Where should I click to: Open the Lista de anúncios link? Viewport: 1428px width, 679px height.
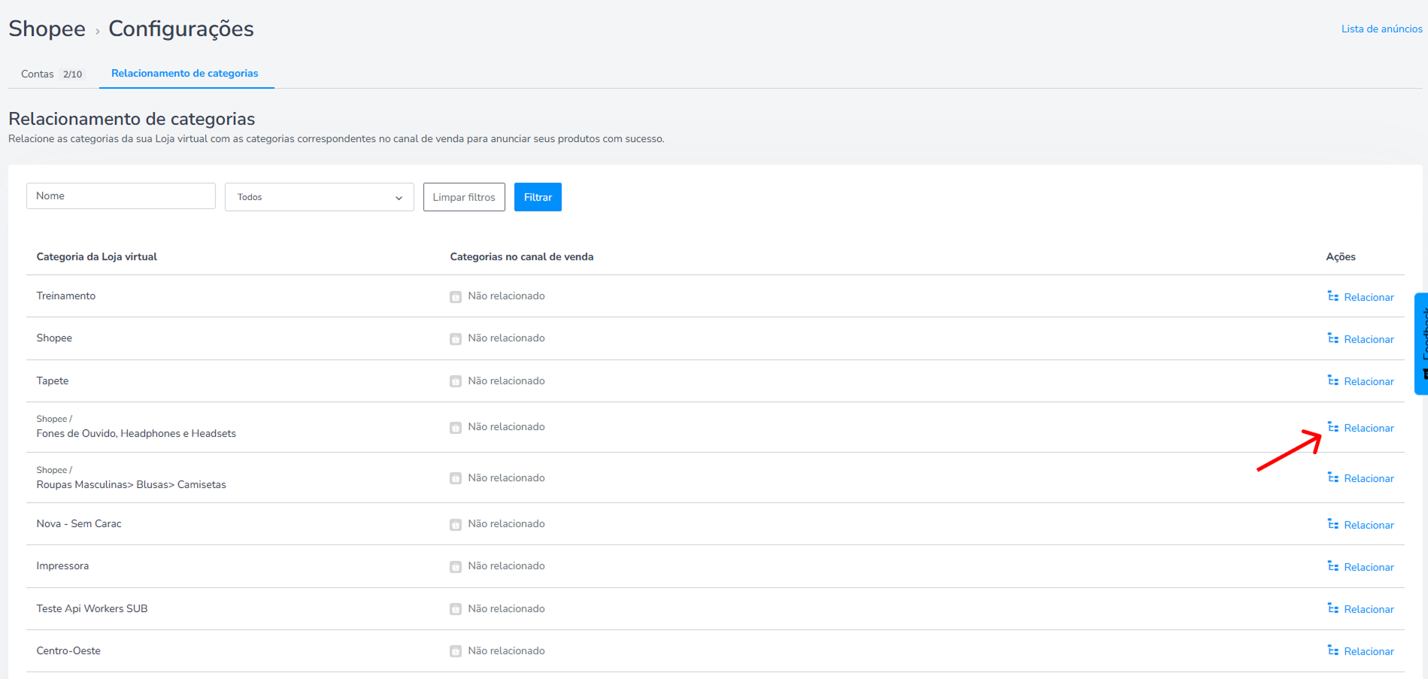coord(1382,29)
